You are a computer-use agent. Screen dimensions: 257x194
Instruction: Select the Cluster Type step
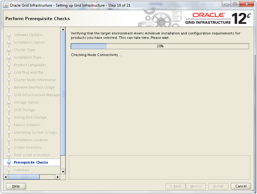coord(24,50)
